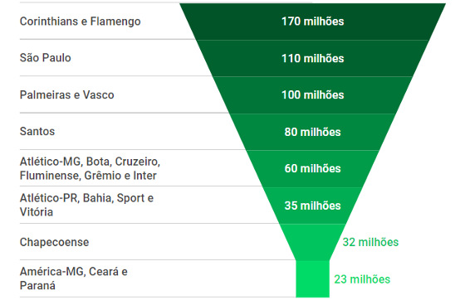
Task: Select the Corinthians e Flamengo row label
Action: click(80, 22)
